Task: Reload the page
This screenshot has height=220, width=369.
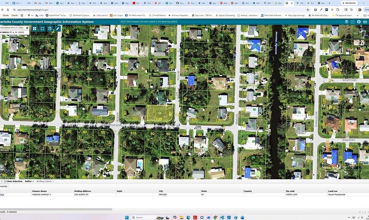Action: (x=2, y=10)
